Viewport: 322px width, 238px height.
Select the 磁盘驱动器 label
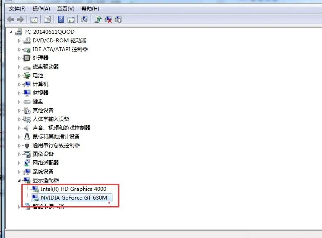(46, 67)
